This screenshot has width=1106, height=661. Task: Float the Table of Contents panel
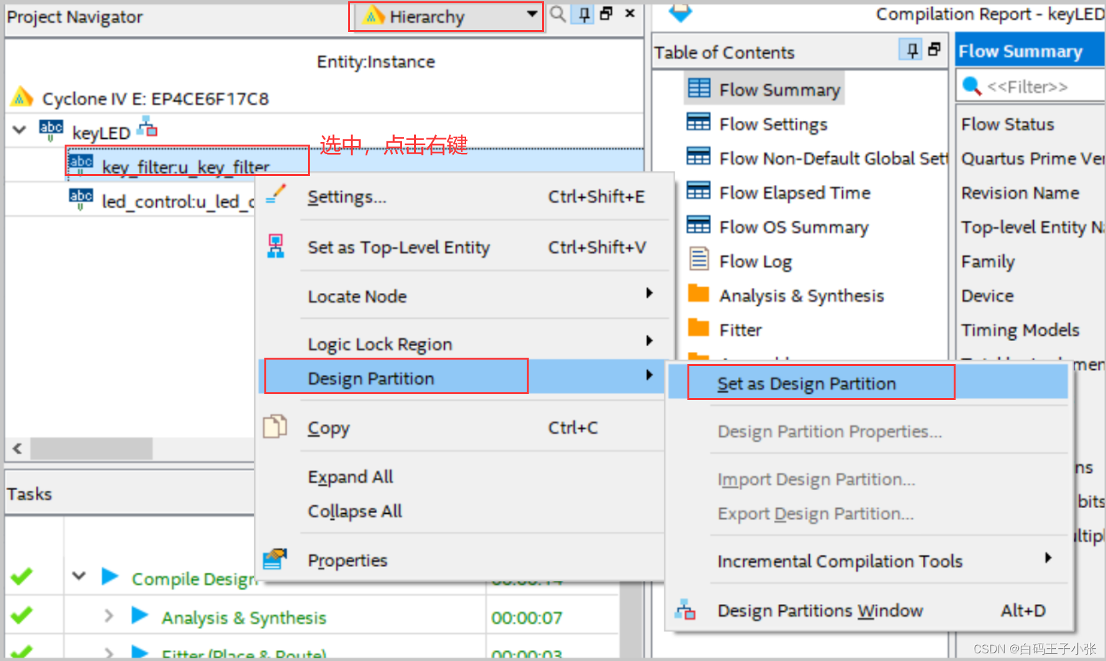point(934,49)
